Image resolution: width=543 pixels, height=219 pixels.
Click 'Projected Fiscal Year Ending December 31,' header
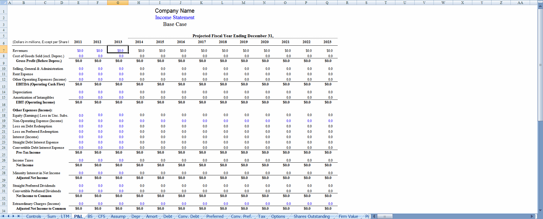click(233, 36)
